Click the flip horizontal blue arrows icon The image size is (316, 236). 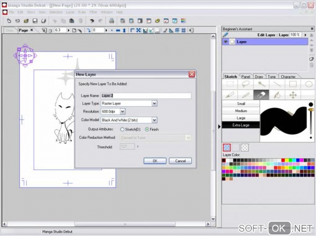[118, 30]
